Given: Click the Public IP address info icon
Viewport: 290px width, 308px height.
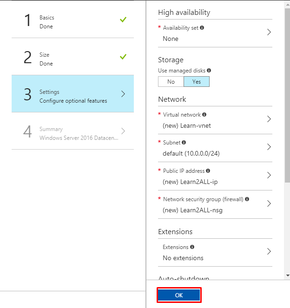Looking at the screenshot, I should (x=208, y=171).
